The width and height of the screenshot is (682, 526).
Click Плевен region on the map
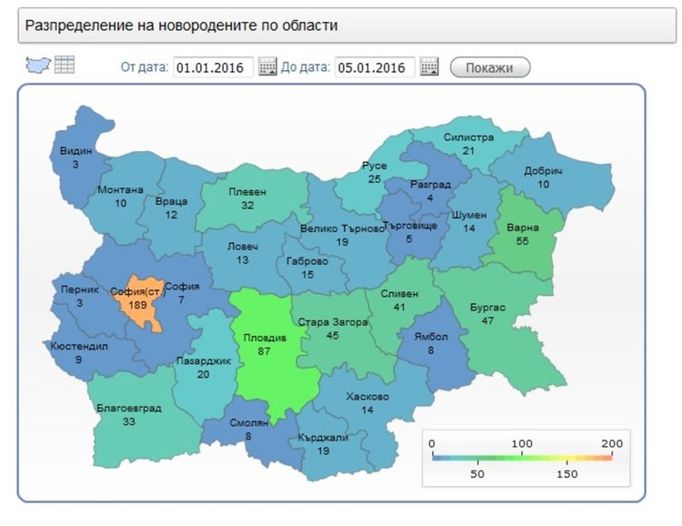click(x=247, y=198)
